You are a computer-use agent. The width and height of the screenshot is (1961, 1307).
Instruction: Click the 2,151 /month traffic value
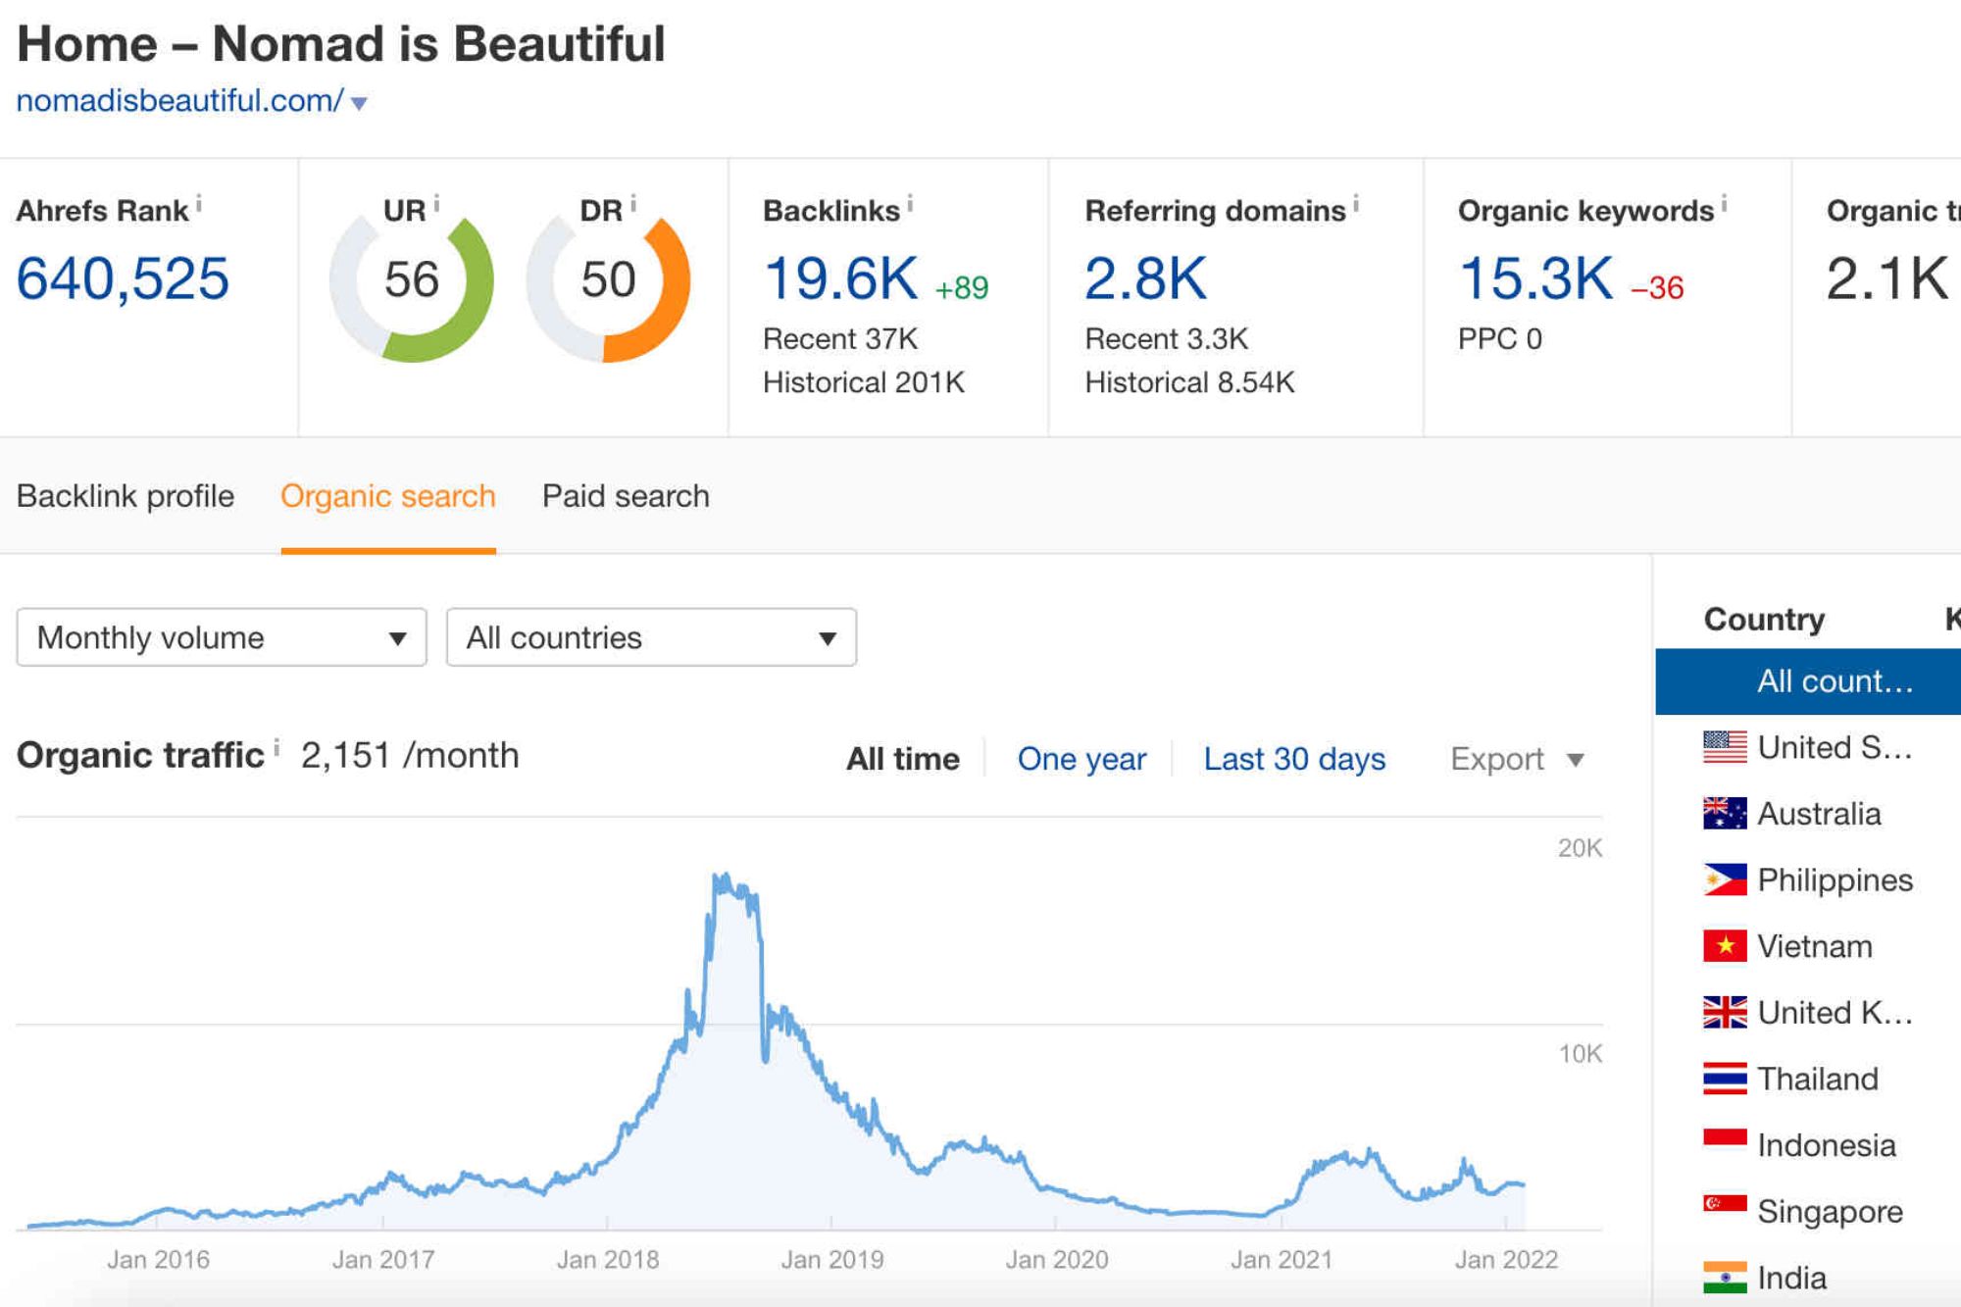[410, 756]
